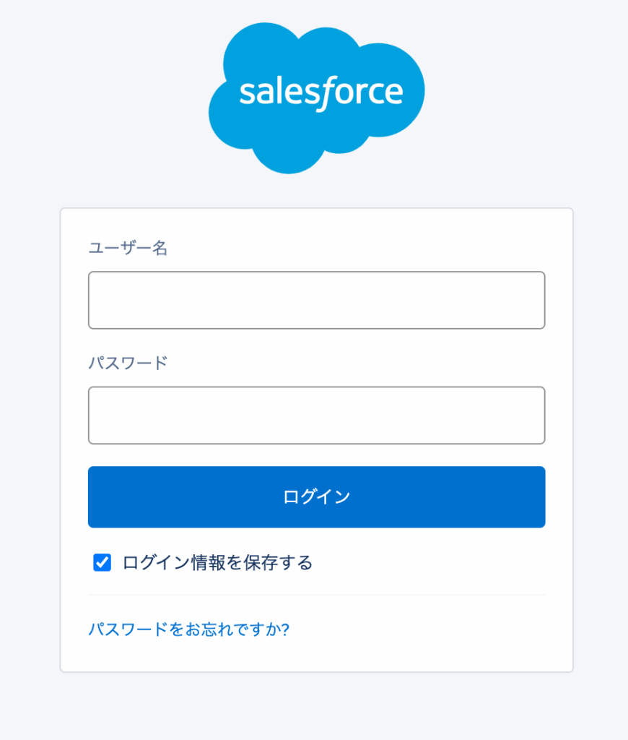Click the ログイン情報を保存する label text
The height and width of the screenshot is (740, 628).
pos(217,562)
